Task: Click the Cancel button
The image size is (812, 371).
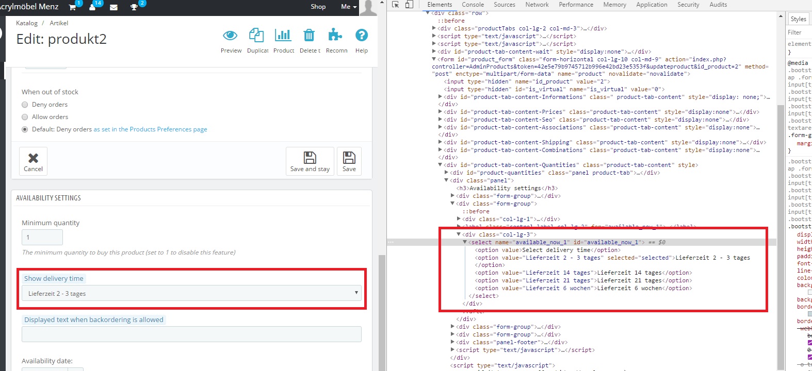Action: point(33,161)
